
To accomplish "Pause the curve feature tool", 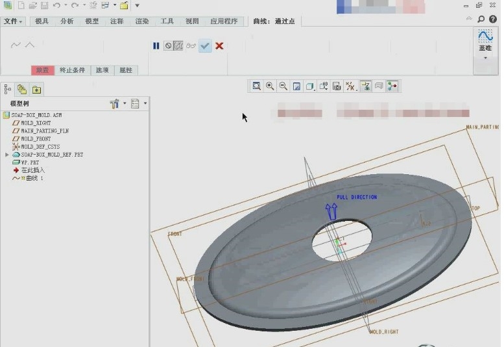I will click(x=156, y=45).
